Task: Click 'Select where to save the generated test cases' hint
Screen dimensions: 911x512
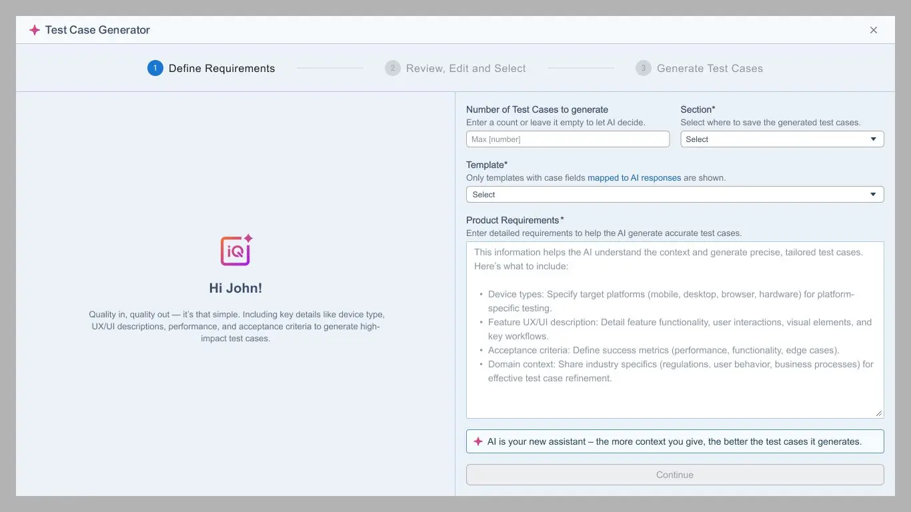Action: [770, 123]
